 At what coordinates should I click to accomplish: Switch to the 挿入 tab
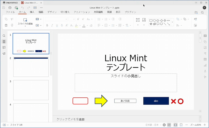point(32,12)
